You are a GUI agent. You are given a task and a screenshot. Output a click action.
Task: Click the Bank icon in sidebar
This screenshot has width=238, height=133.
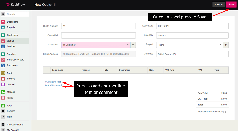[x=3, y=73]
